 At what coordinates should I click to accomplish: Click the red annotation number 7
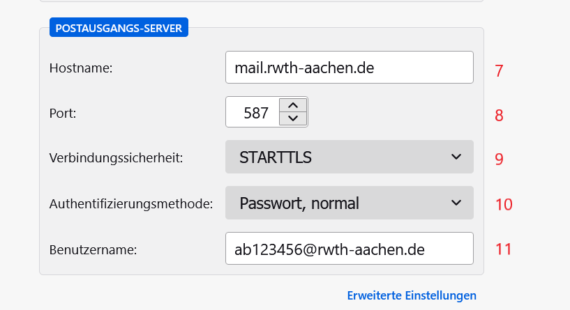click(499, 71)
